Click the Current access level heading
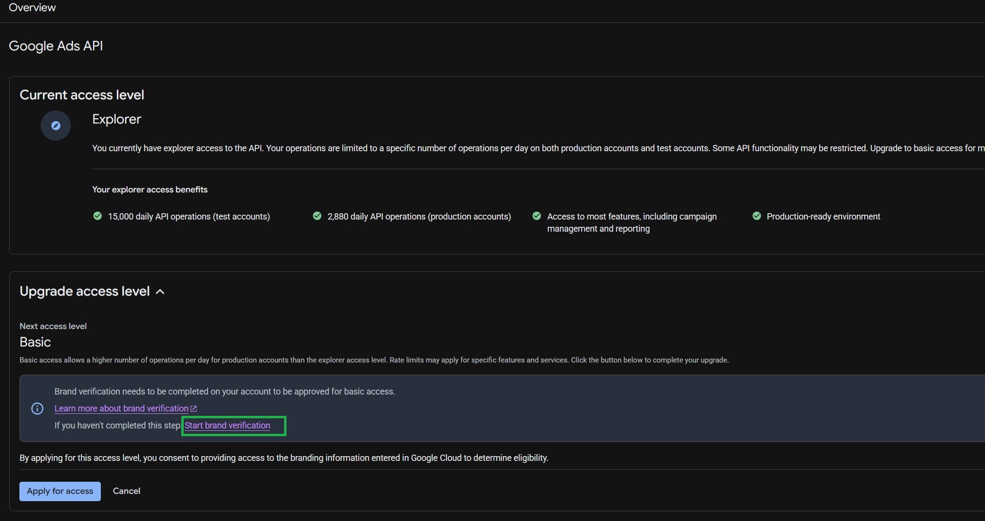985x521 pixels. (82, 95)
